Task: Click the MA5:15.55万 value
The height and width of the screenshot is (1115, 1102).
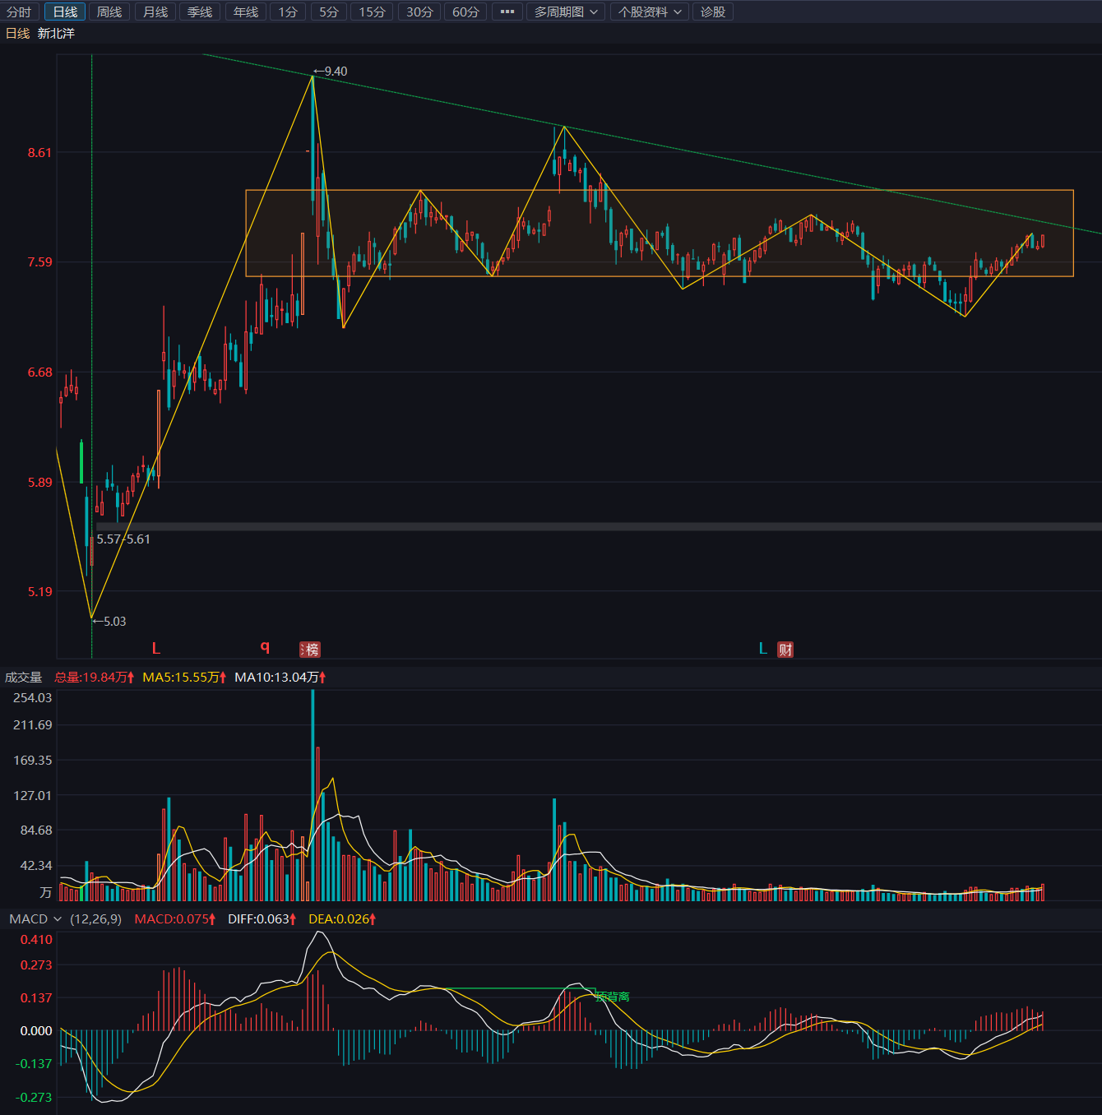Action: pos(184,677)
